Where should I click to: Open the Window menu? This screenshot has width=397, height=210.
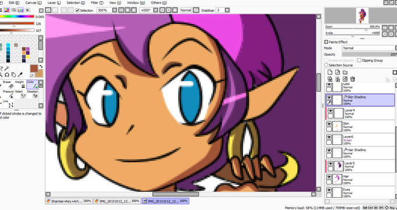(136, 3)
